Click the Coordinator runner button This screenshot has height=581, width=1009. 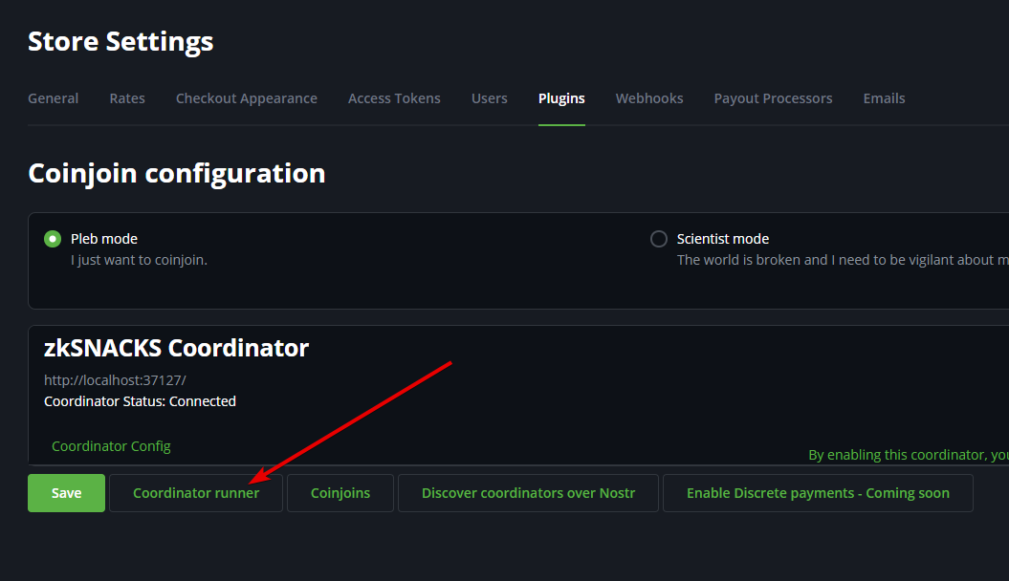click(196, 493)
